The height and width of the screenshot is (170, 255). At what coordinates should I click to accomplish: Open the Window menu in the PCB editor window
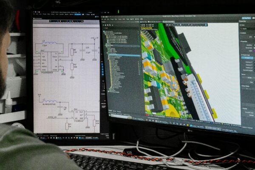tap(137, 19)
